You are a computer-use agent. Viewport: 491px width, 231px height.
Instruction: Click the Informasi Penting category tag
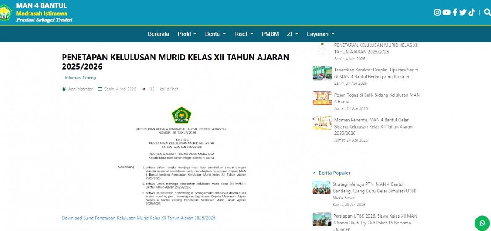coord(81,77)
